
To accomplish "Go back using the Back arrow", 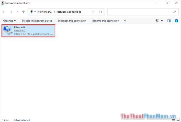I will (4, 12).
